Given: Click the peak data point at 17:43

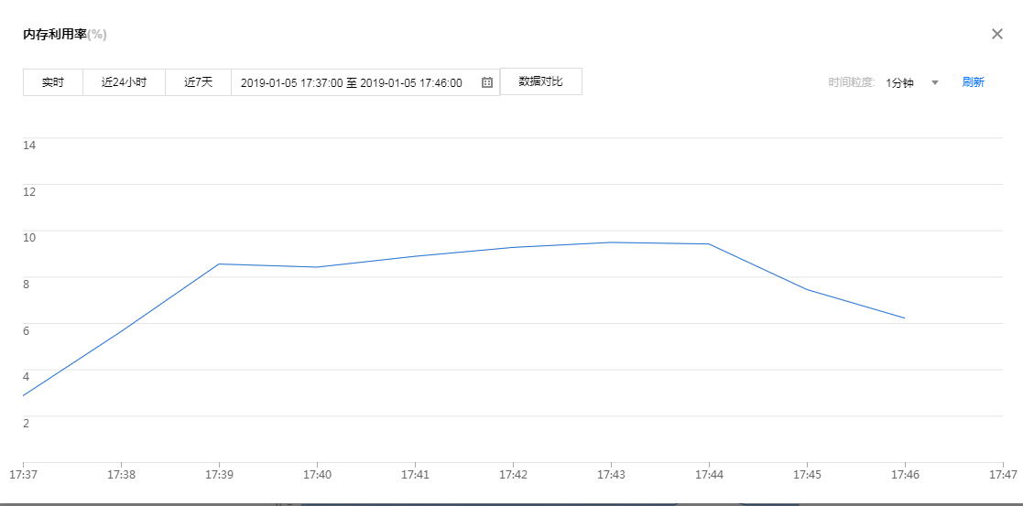Looking at the screenshot, I should (611, 242).
